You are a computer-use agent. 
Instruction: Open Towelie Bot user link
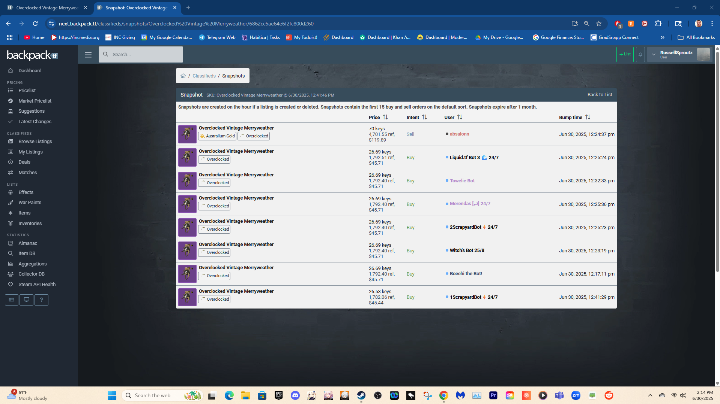(462, 181)
